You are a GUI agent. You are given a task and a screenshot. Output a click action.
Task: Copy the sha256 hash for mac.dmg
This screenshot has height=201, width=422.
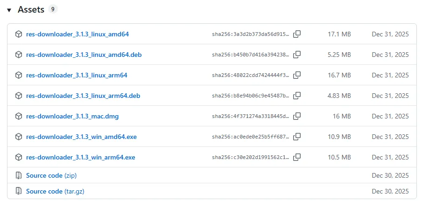coord(297,116)
